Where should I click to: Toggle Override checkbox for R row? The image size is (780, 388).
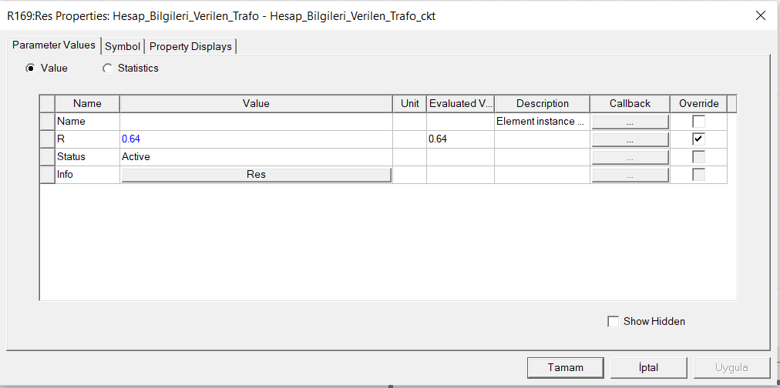click(x=698, y=139)
